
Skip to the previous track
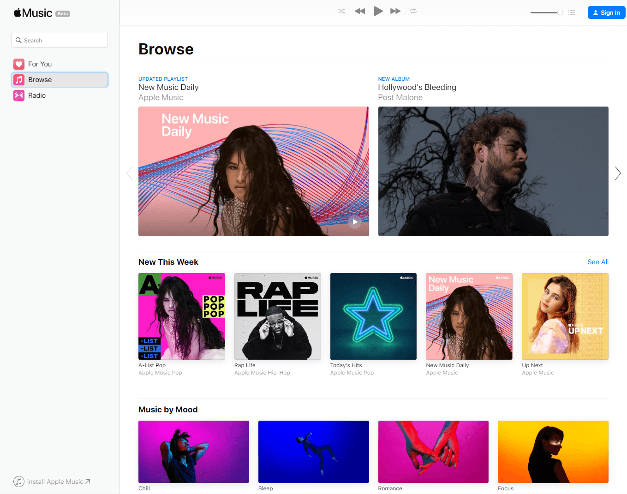pyautogui.click(x=360, y=11)
